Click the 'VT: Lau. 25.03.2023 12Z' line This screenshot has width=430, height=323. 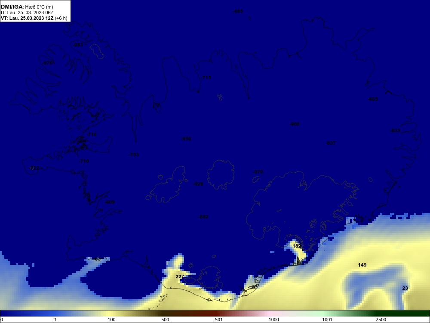27,19
